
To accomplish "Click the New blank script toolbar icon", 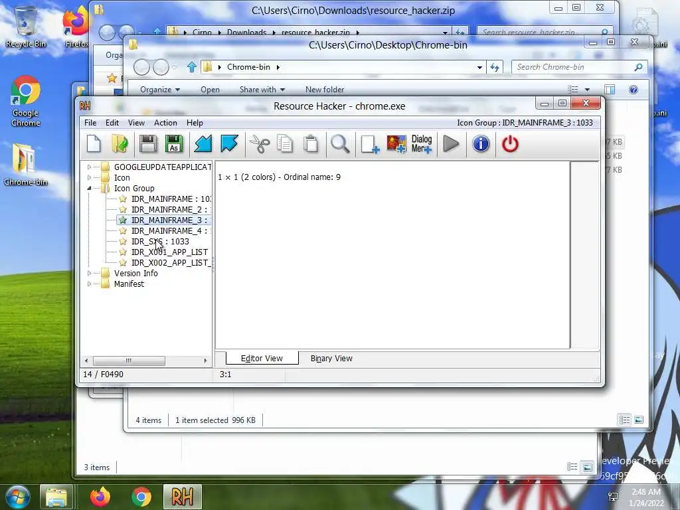I will pyautogui.click(x=94, y=144).
